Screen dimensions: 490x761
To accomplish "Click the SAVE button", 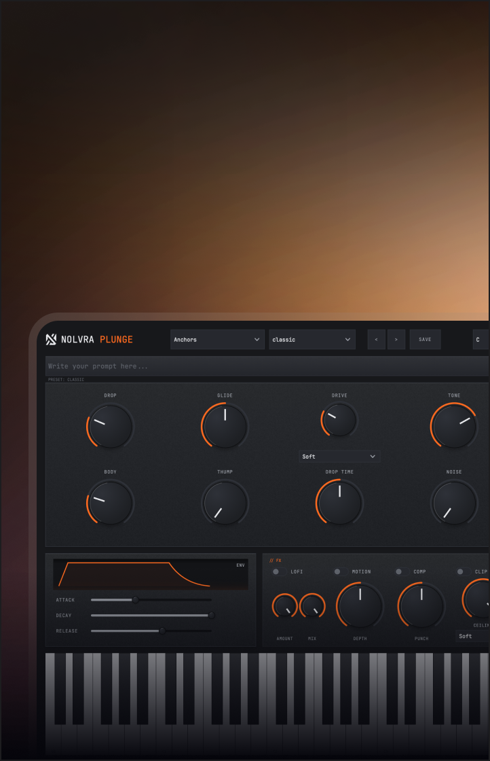I will [425, 339].
